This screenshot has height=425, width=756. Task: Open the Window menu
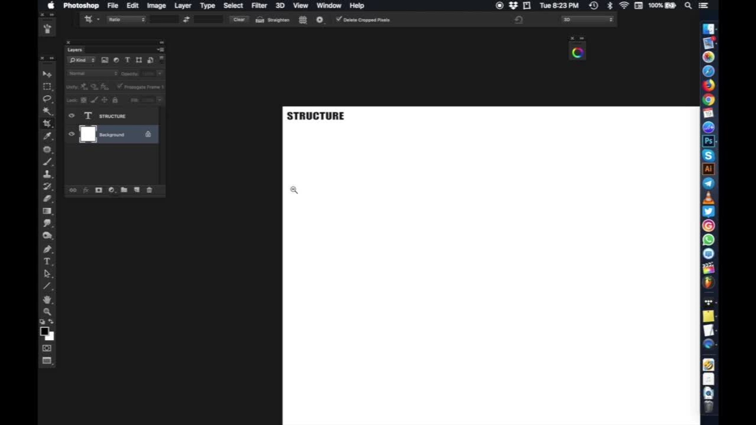[329, 6]
